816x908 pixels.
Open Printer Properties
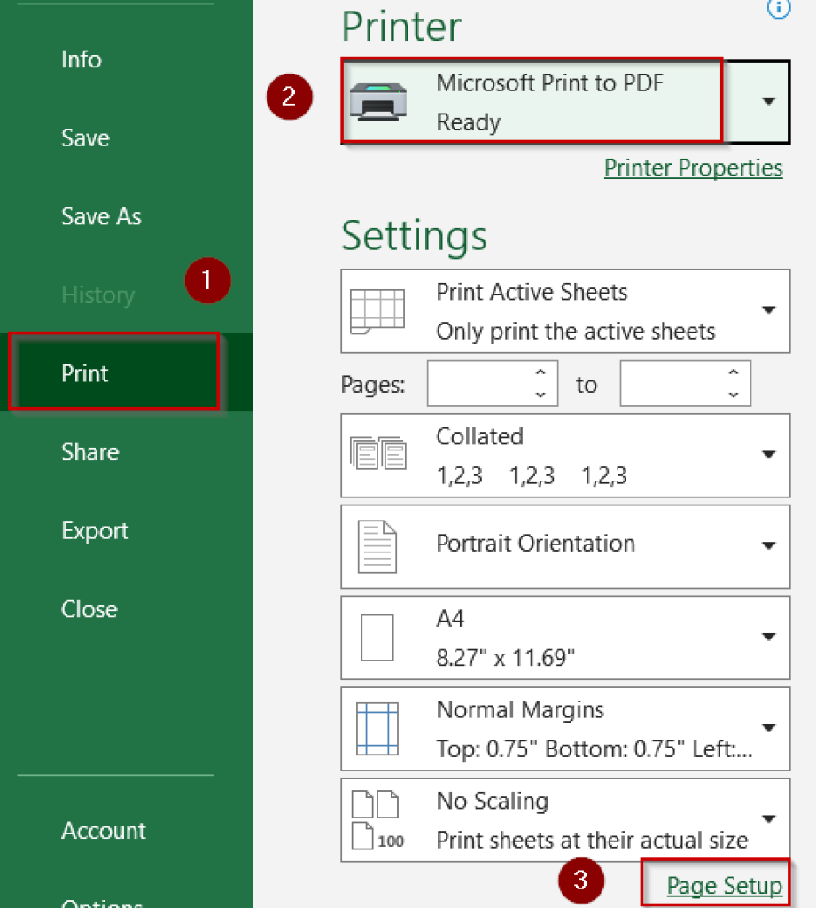(693, 168)
